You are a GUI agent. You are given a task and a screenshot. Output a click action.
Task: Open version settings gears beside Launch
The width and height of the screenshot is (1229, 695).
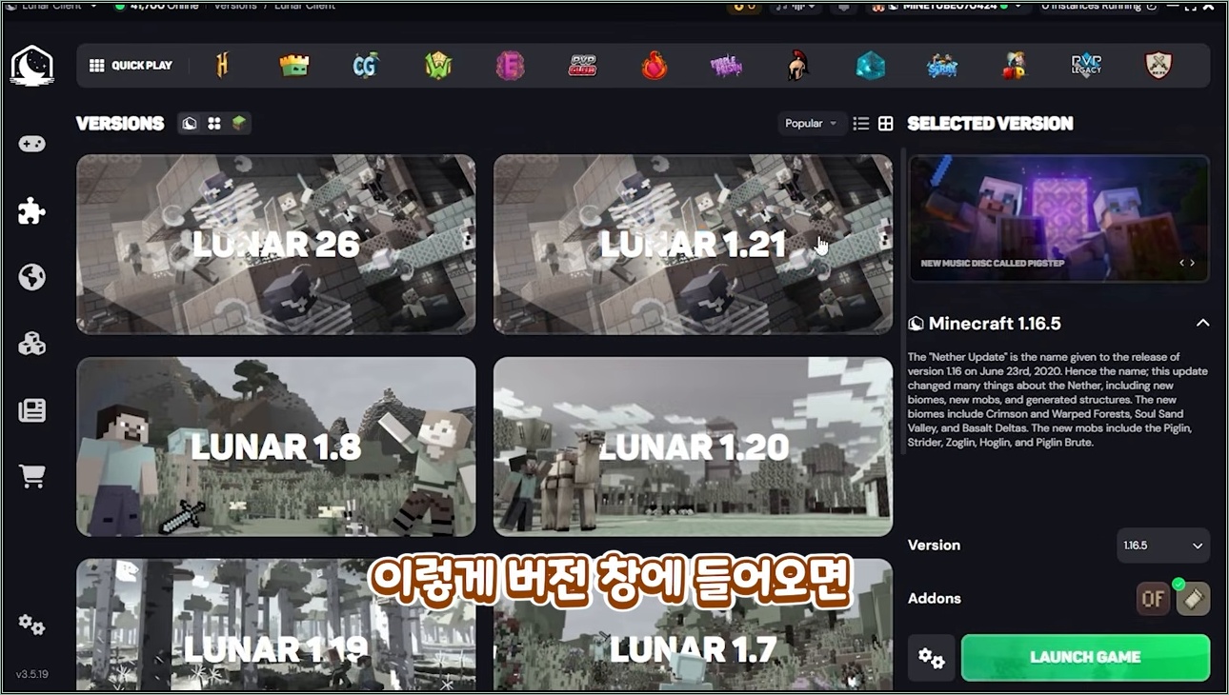tap(932, 658)
